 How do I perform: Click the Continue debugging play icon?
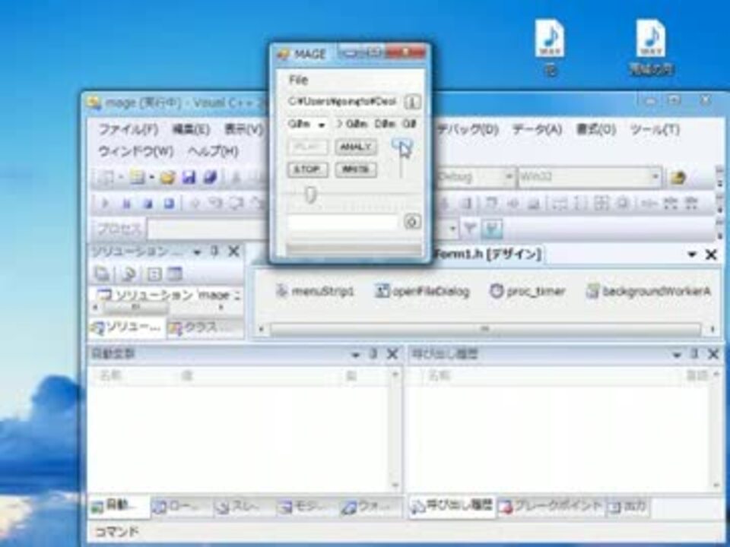coord(106,204)
